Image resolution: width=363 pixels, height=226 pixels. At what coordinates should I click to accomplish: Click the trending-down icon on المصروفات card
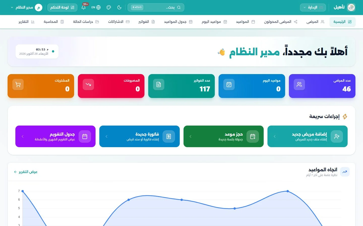click(88, 85)
